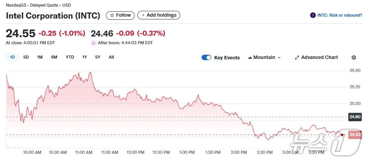This screenshot has width=367, height=161.
Task: Open chart settings gear icon
Action: (354, 57)
